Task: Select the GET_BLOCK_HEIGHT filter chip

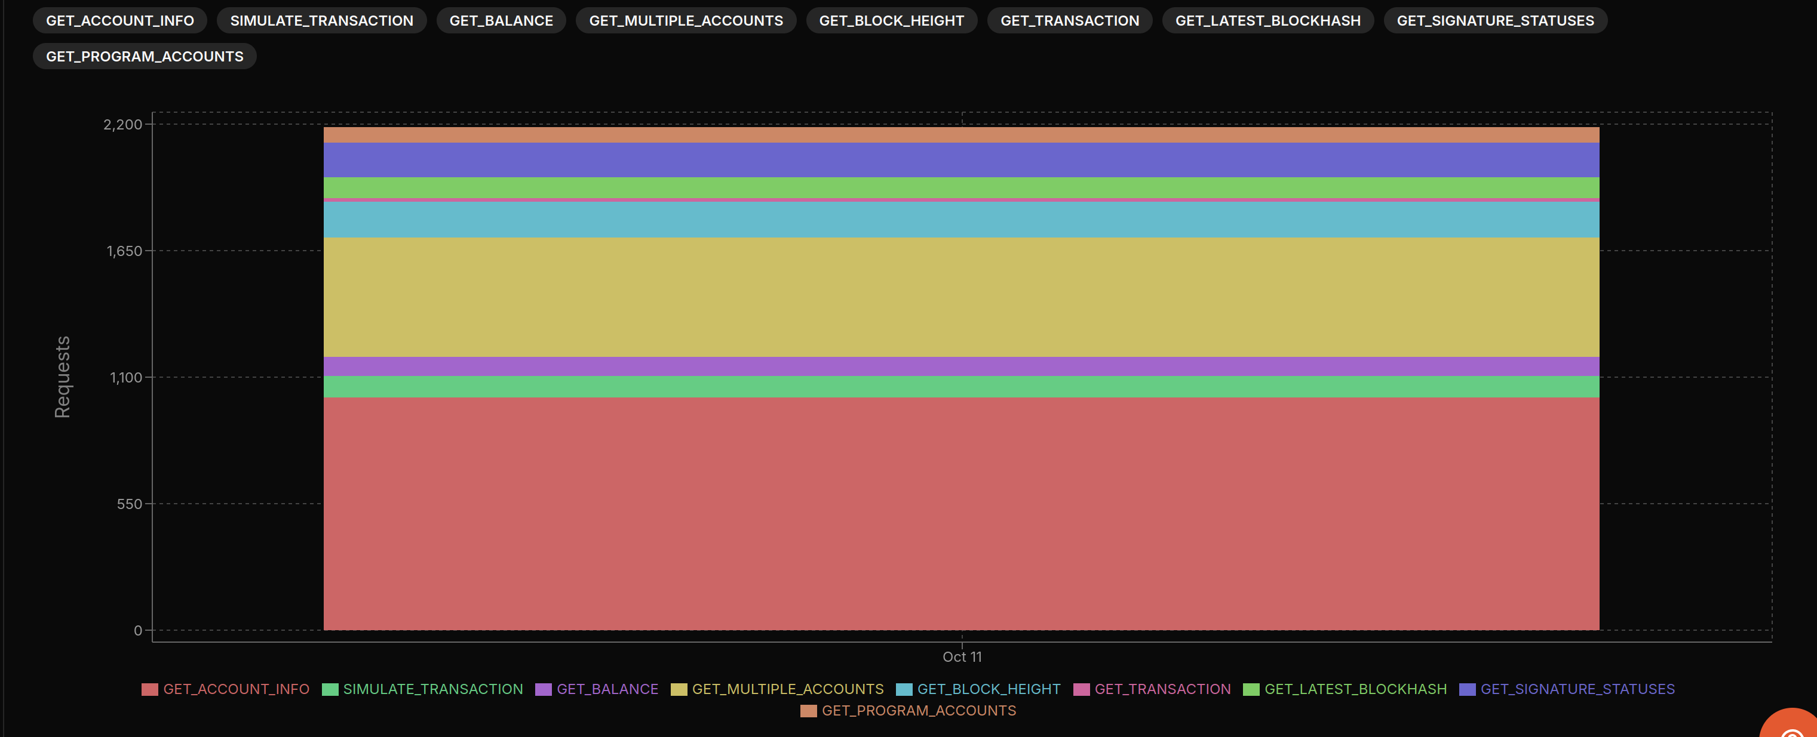Action: tap(891, 20)
